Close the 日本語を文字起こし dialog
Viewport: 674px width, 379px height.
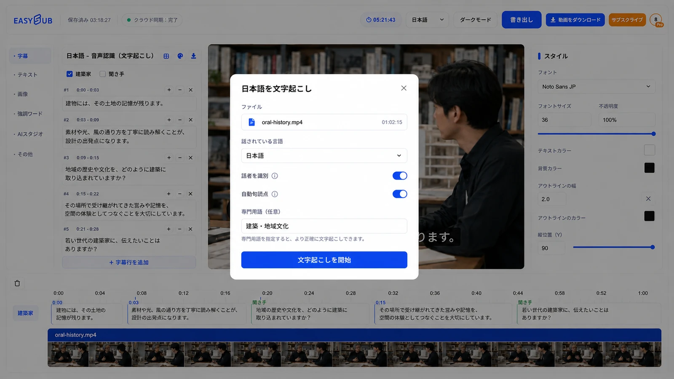(x=404, y=88)
